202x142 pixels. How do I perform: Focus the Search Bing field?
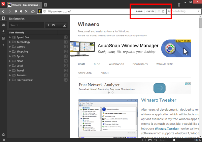pyautogui.click(x=184, y=11)
